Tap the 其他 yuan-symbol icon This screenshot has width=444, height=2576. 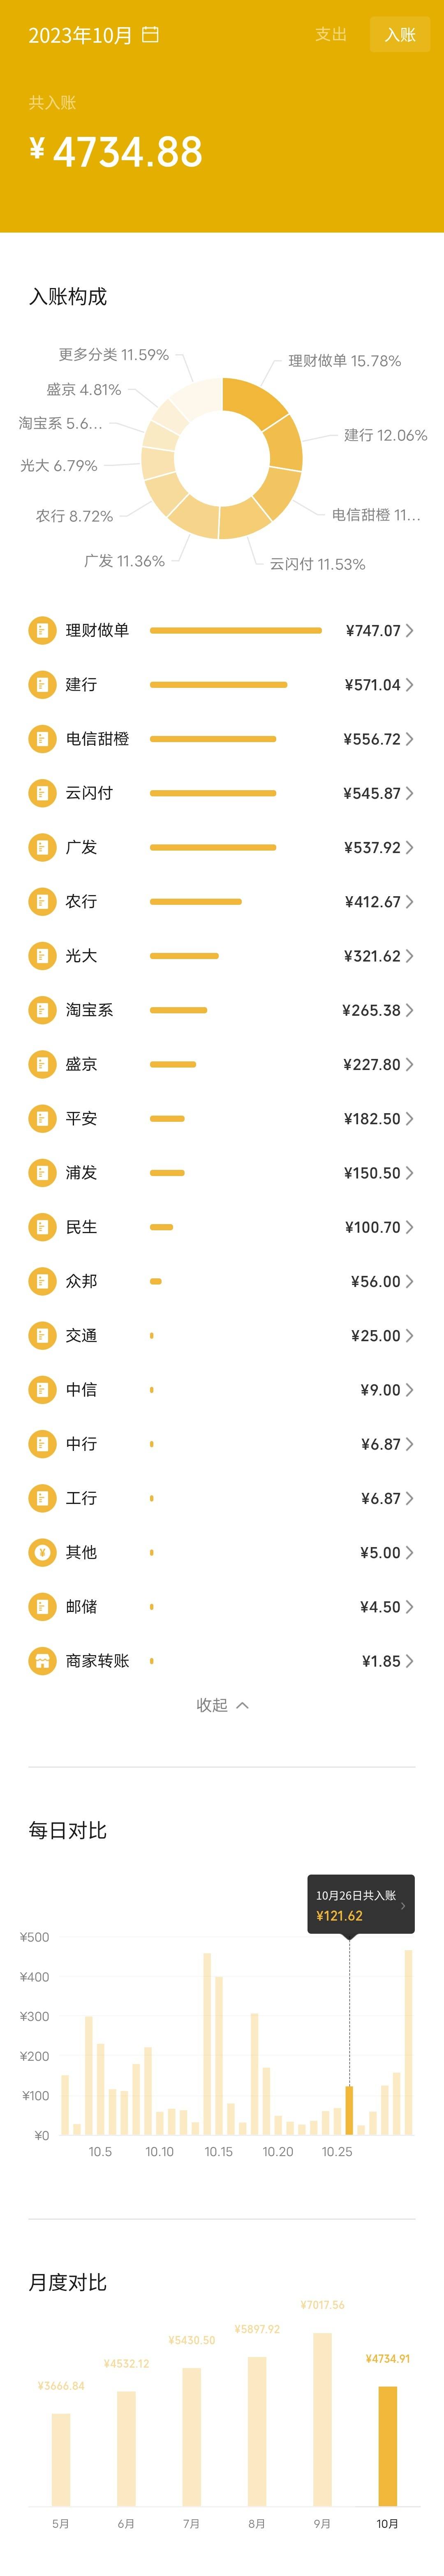[x=42, y=1553]
